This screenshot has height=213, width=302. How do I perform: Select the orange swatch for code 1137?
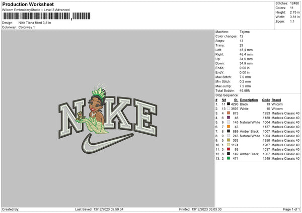(x=229, y=127)
